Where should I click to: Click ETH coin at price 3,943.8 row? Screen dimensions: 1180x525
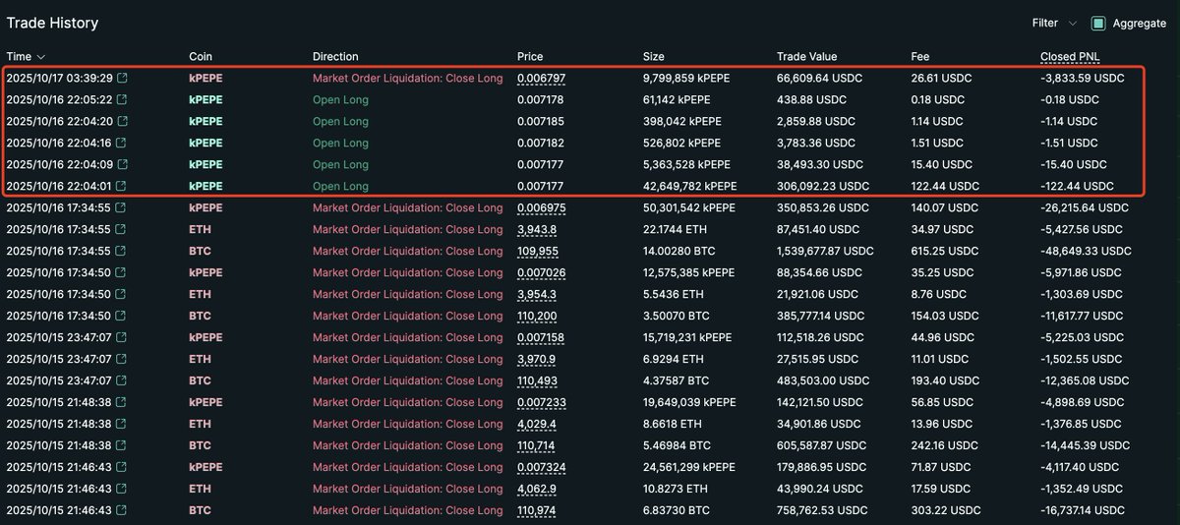tap(200, 230)
